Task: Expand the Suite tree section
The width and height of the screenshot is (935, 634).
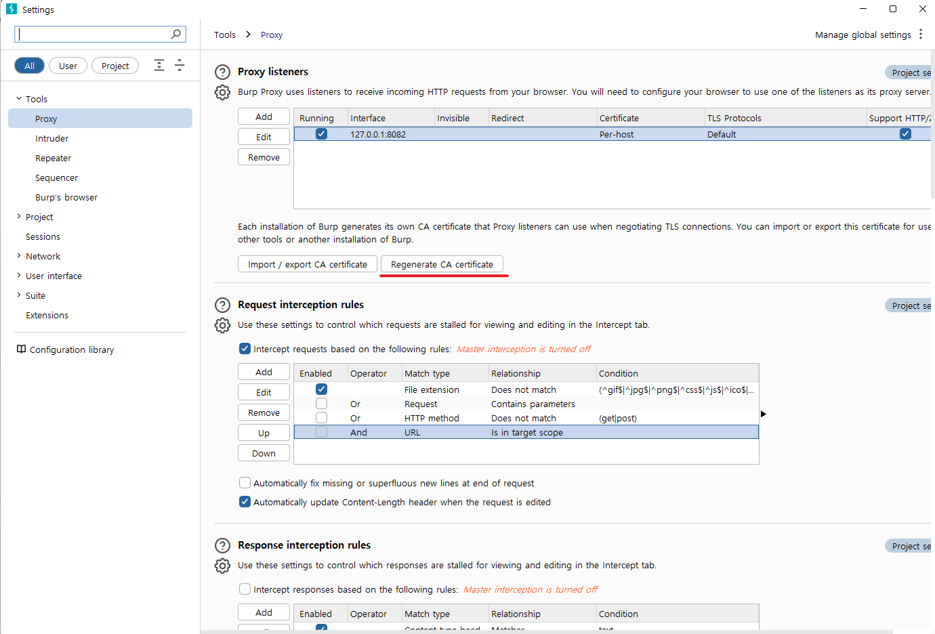Action: (19, 295)
